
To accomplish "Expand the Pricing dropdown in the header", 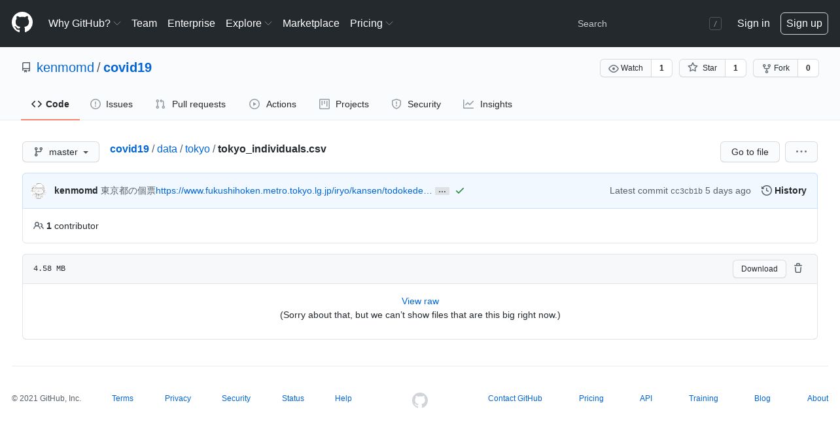I will click(x=372, y=24).
